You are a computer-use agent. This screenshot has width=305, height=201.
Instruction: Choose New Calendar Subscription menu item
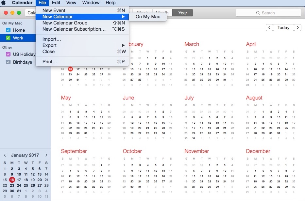click(x=82, y=29)
